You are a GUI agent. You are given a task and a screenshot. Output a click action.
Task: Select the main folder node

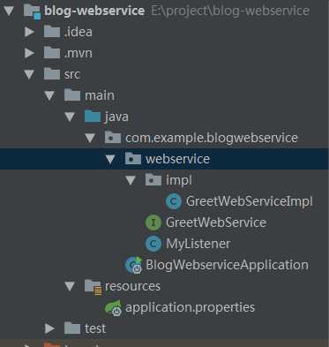[100, 95]
